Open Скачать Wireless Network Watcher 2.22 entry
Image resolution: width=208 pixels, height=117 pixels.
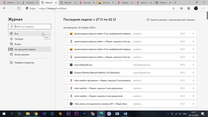tap(97, 73)
